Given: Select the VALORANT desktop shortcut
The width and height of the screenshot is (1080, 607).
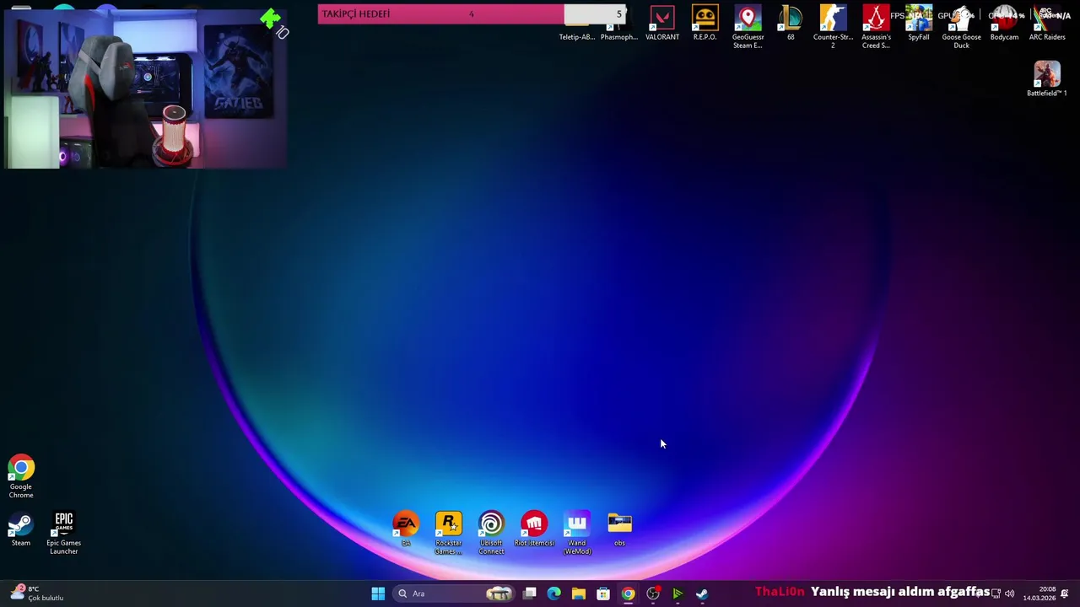Looking at the screenshot, I should [x=662, y=24].
